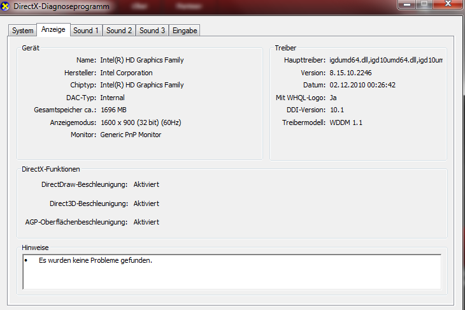465x310 pixels.
Task: Click 'Aktiviert' next to DirectDraw-Beschleunigung
Action: click(147, 184)
